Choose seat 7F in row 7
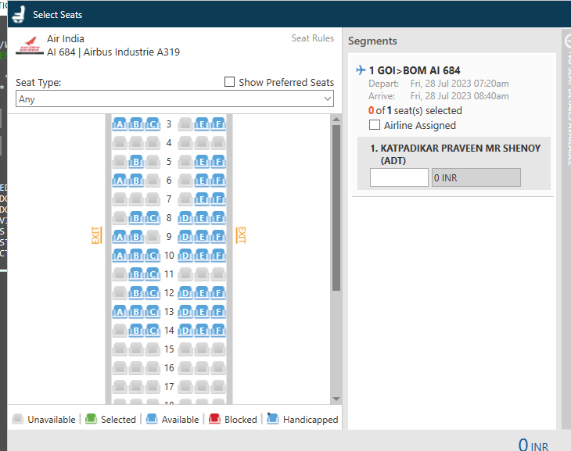Viewport: 571px width, 451px height. tap(218, 199)
